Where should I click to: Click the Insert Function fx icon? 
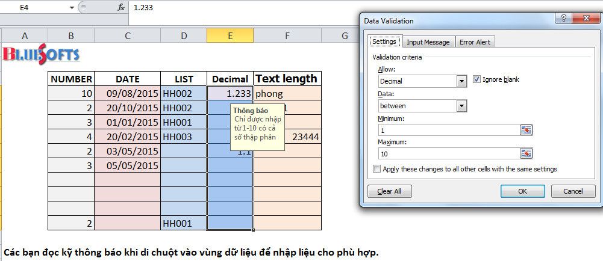coord(121,8)
